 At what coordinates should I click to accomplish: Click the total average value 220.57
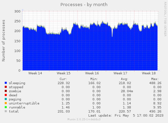125,112
